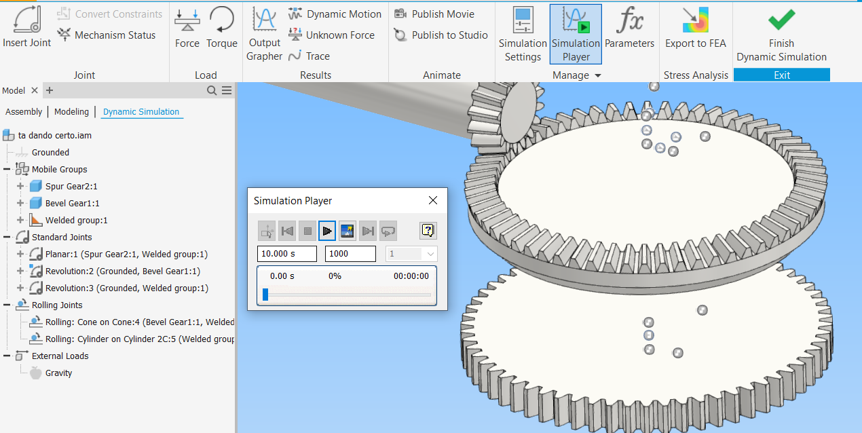Click the Insert Joint tool

click(x=26, y=27)
